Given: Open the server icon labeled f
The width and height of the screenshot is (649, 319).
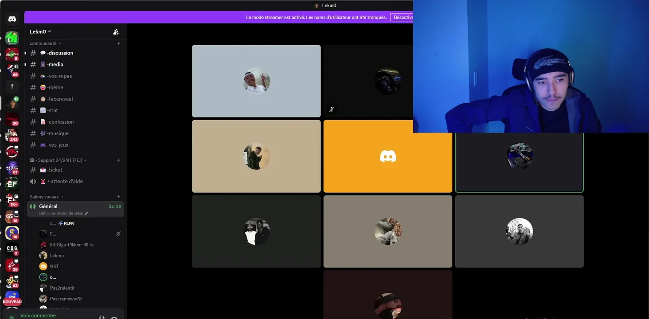Looking at the screenshot, I should point(12,86).
